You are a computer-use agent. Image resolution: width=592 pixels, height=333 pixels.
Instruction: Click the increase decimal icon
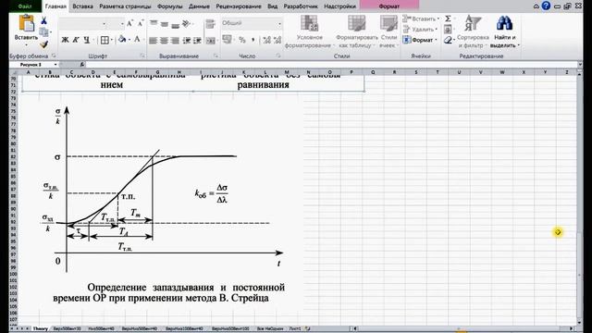click(267, 40)
